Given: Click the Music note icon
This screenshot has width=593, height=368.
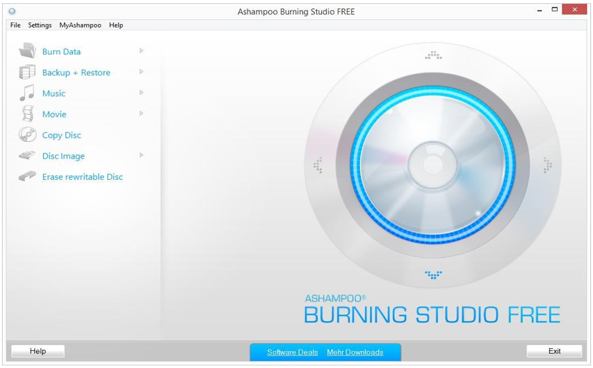Looking at the screenshot, I should (27, 93).
